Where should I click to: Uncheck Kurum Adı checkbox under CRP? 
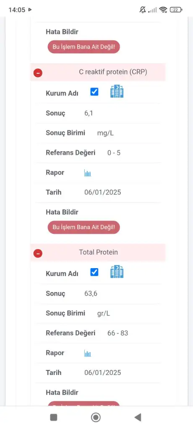click(x=94, y=92)
